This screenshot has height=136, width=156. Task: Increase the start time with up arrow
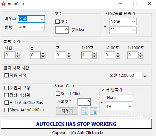point(145,74)
